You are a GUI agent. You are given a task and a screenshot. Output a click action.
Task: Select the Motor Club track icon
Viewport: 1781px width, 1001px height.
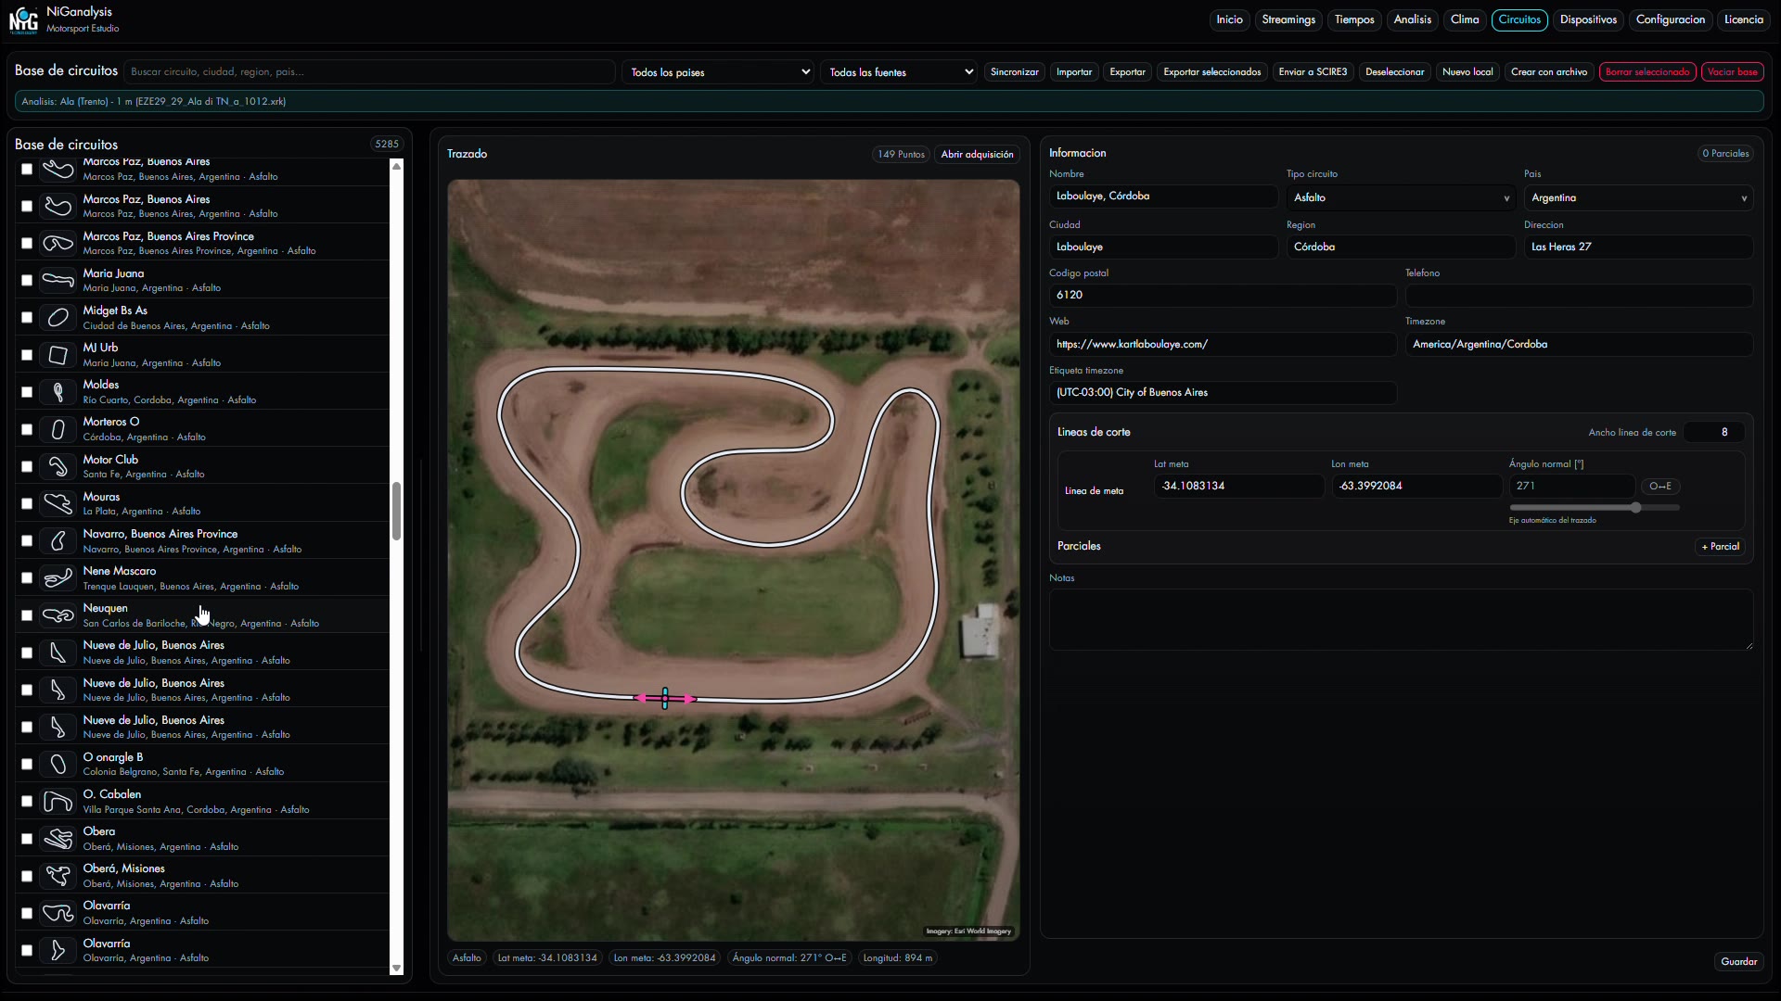click(58, 466)
